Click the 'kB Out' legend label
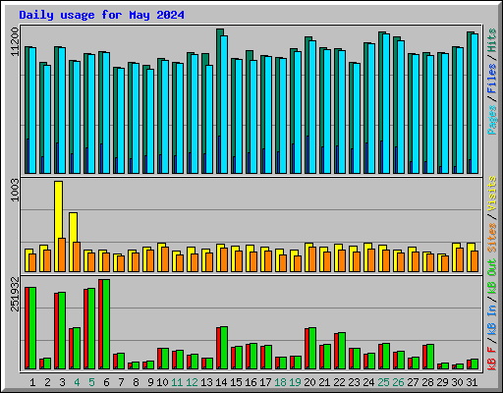The image size is (503, 393). (491, 276)
